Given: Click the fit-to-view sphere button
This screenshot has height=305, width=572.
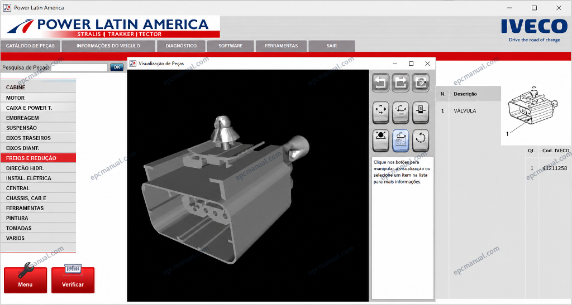Looking at the screenshot, I should 380,140.
